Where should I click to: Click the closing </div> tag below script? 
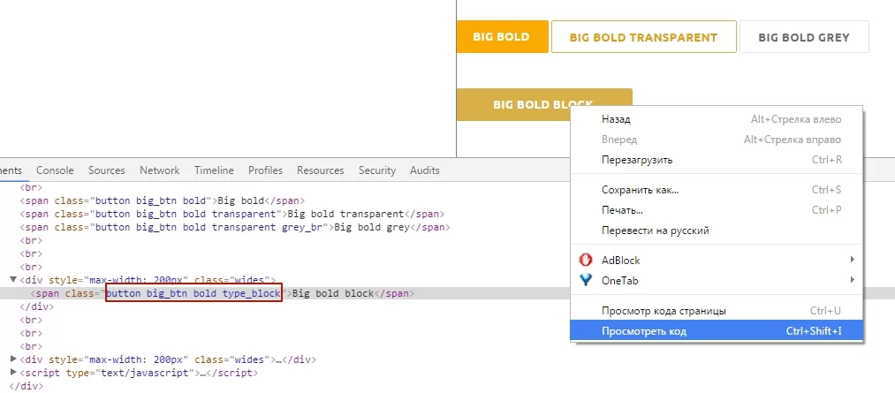pos(27,386)
